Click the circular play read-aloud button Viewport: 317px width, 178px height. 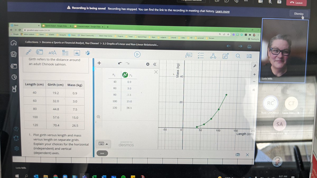tap(137, 54)
